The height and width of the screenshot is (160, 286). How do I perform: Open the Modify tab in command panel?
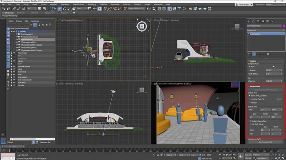(x=253, y=21)
